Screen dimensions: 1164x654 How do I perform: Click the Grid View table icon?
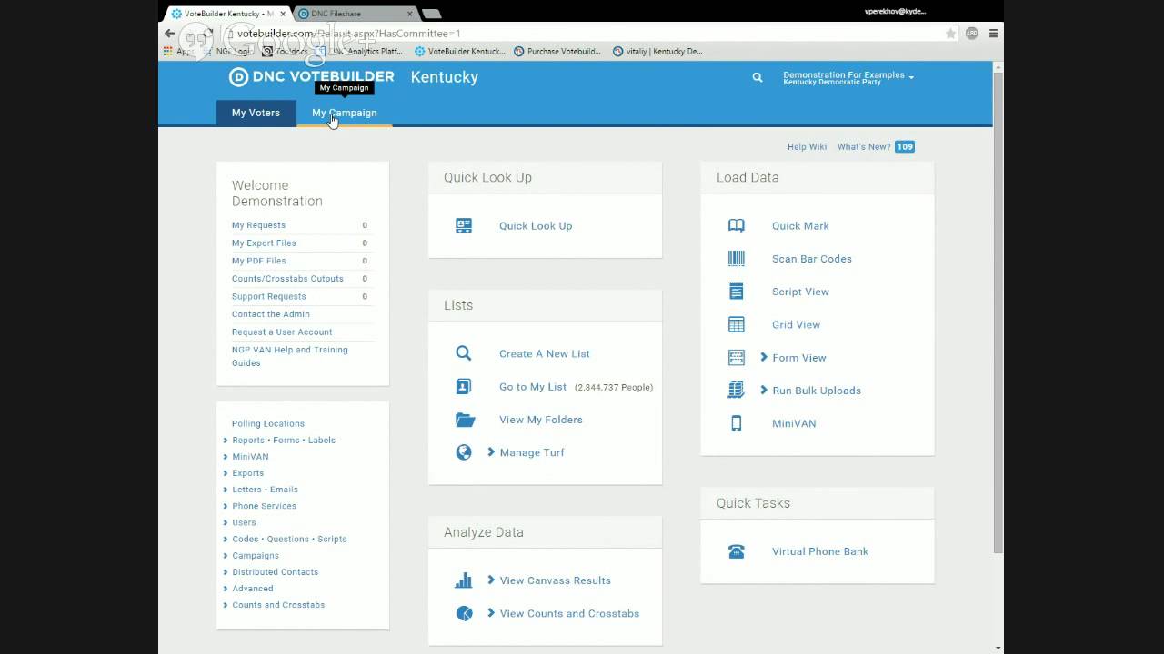click(x=737, y=324)
